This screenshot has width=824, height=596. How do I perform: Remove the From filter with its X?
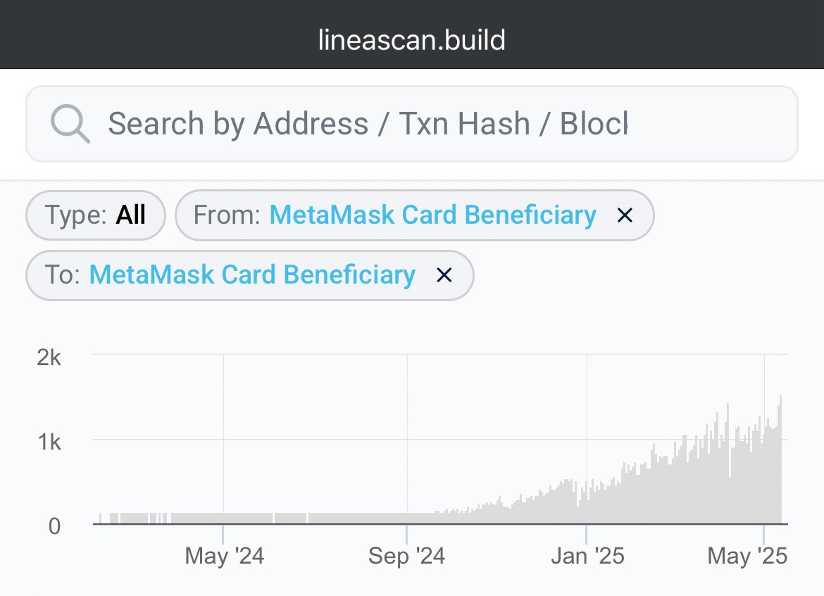[x=625, y=215]
